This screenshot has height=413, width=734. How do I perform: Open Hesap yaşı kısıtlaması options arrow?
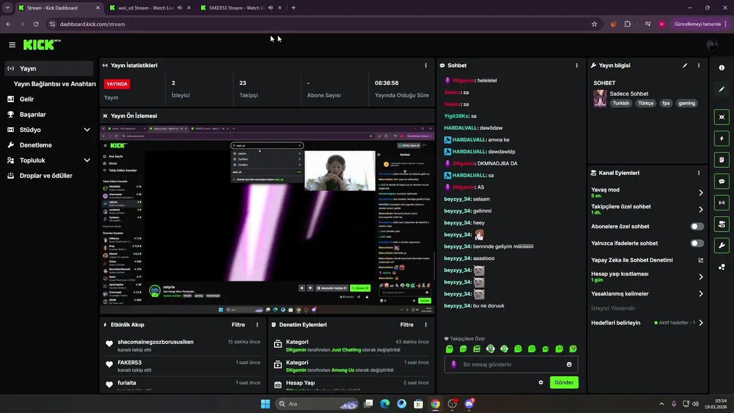click(701, 276)
